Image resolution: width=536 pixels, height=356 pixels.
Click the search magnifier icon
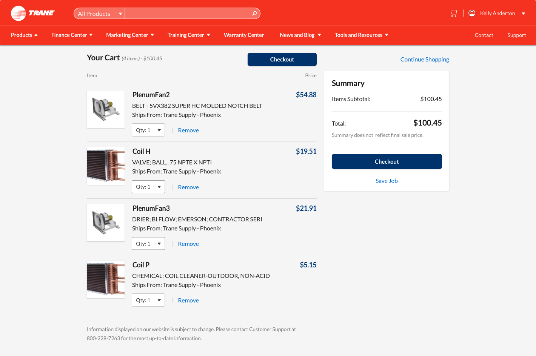pyautogui.click(x=254, y=14)
